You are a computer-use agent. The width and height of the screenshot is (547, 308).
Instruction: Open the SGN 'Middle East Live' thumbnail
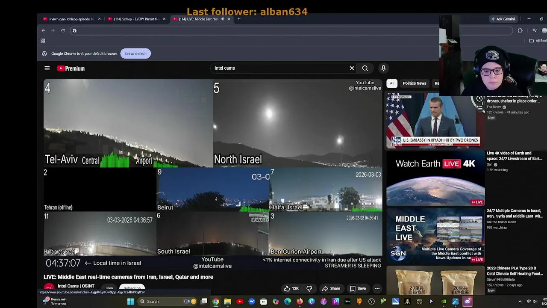[435, 236]
